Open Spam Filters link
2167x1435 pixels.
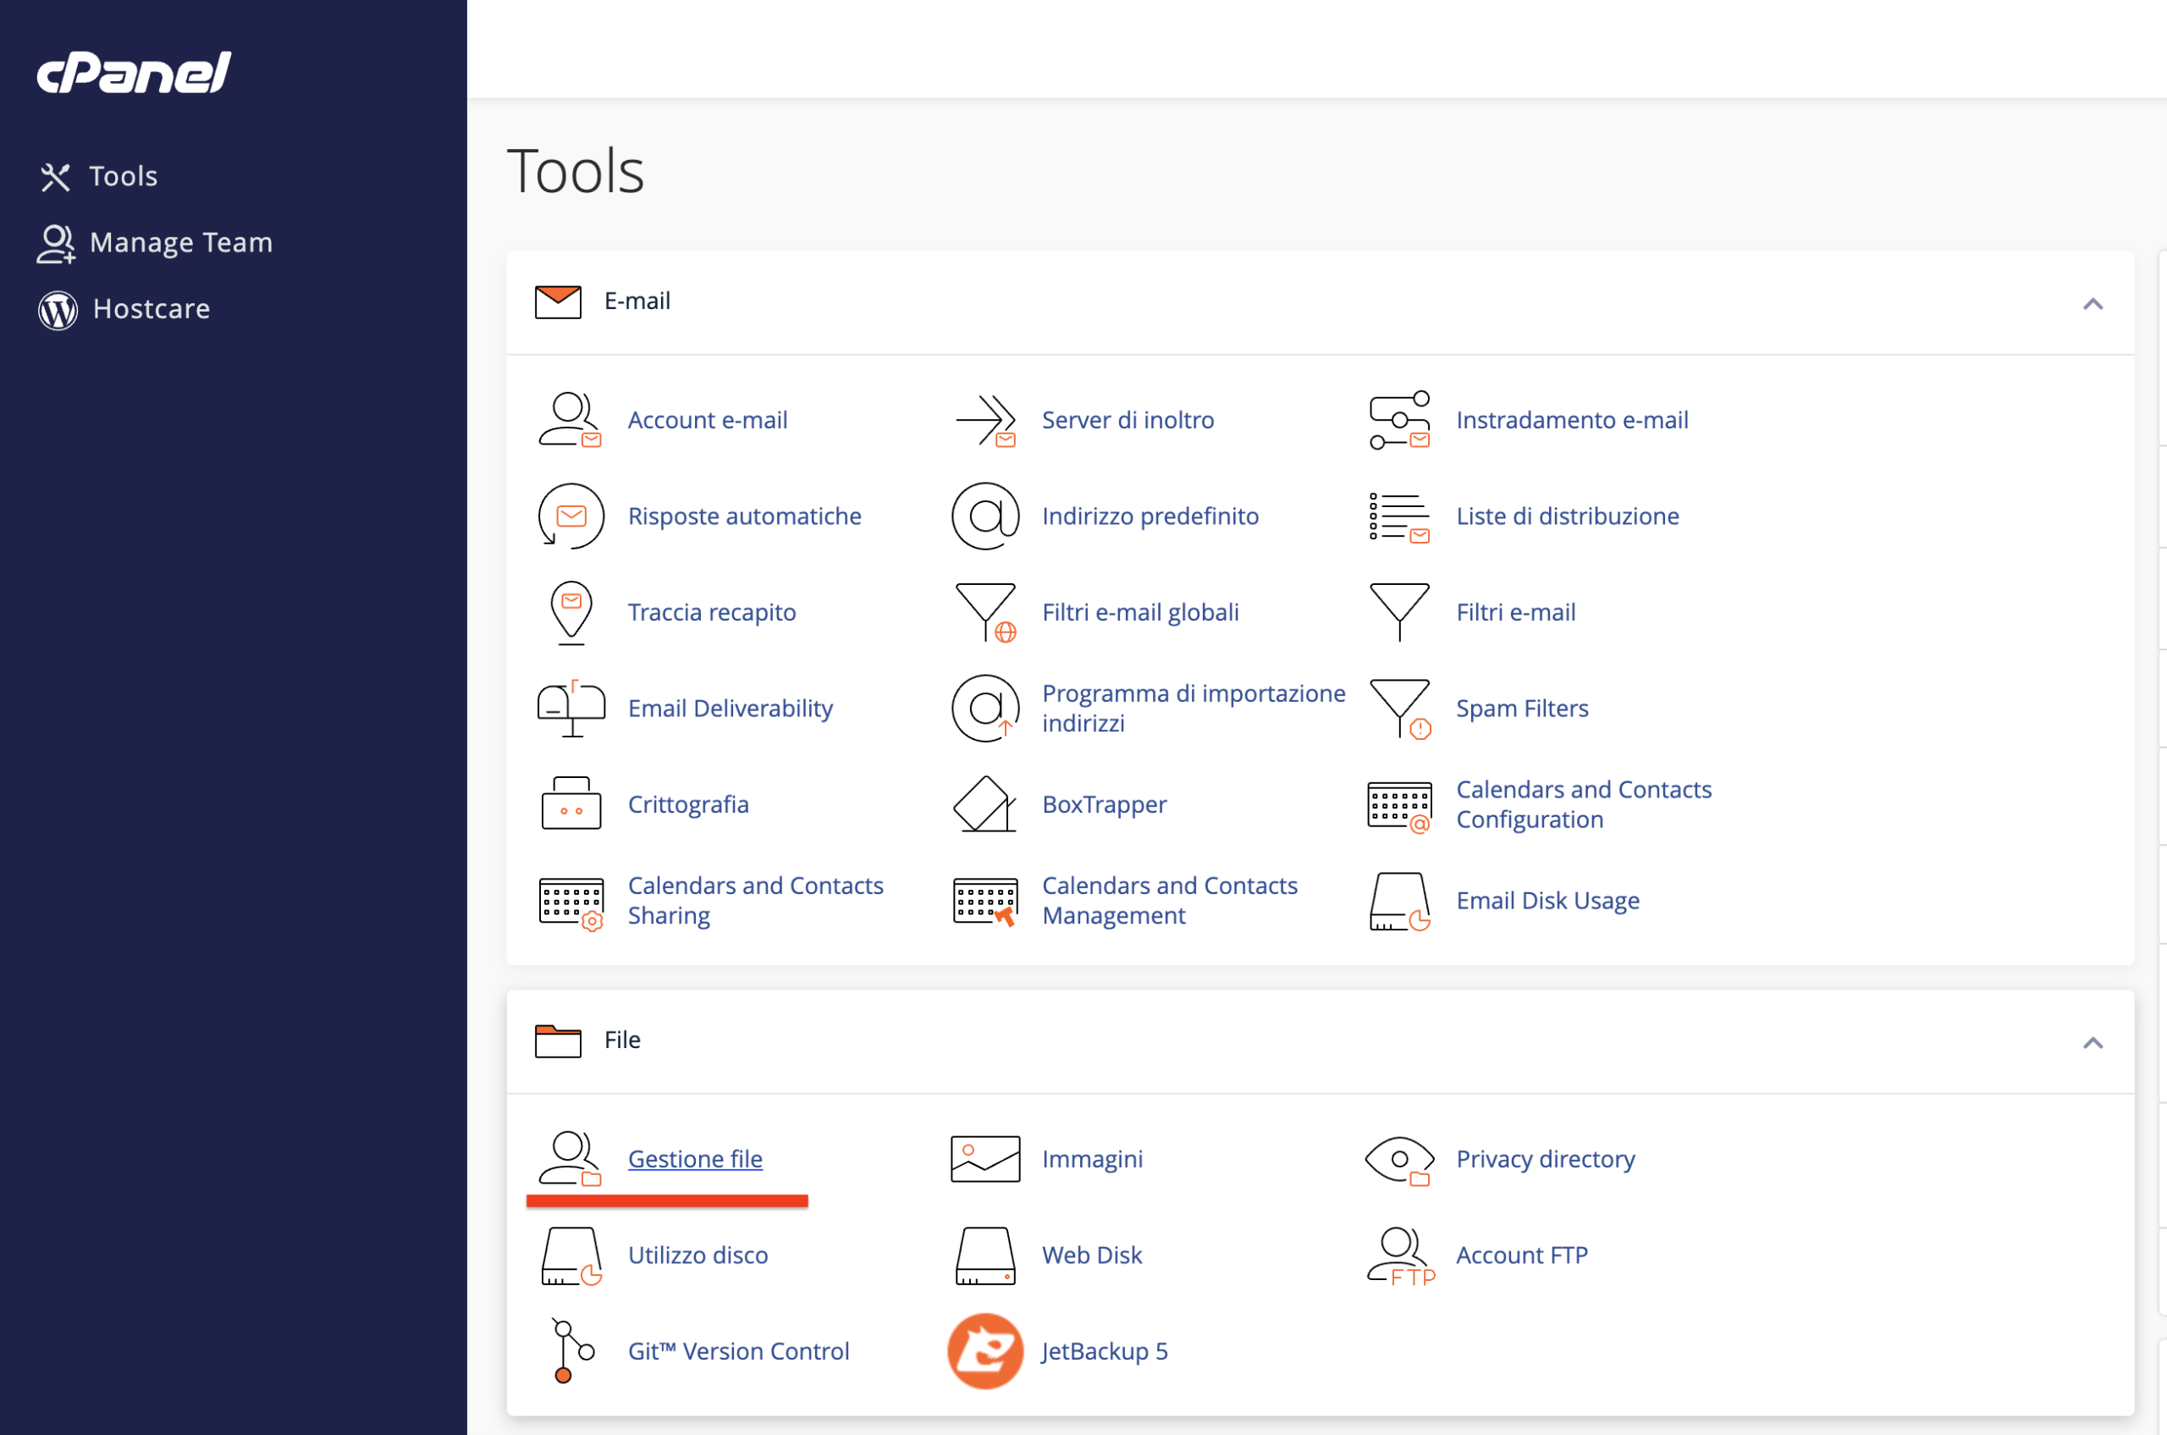pyautogui.click(x=1522, y=709)
